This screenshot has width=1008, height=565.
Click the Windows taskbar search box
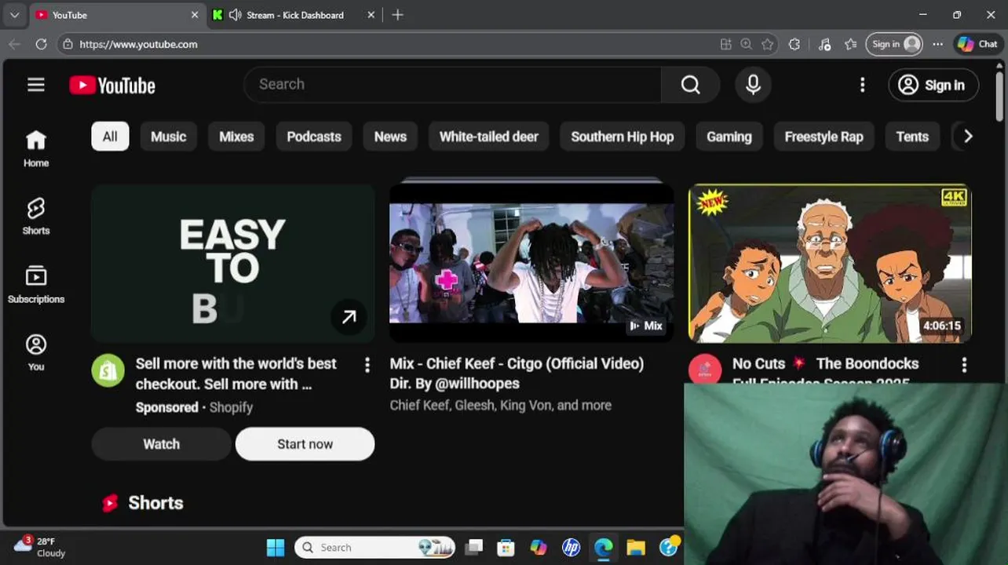click(375, 548)
